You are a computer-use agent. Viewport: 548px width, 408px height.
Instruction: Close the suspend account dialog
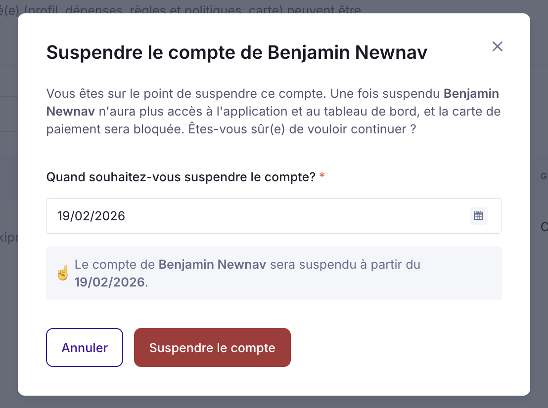coord(497,46)
